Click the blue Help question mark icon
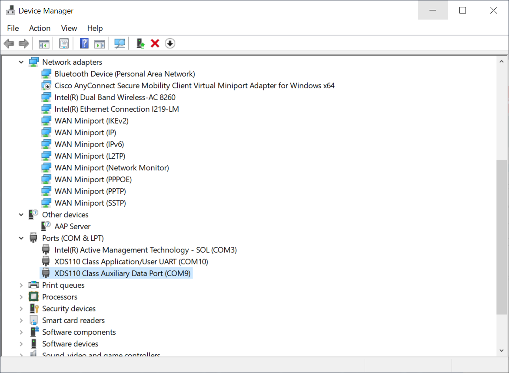 pyautogui.click(x=84, y=43)
